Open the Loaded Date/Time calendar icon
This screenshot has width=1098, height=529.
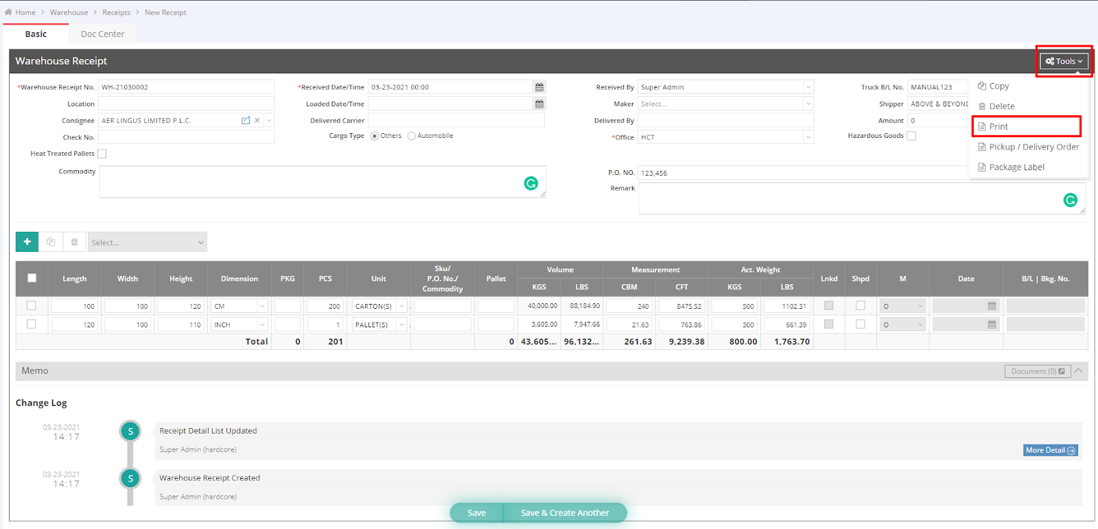click(x=539, y=104)
